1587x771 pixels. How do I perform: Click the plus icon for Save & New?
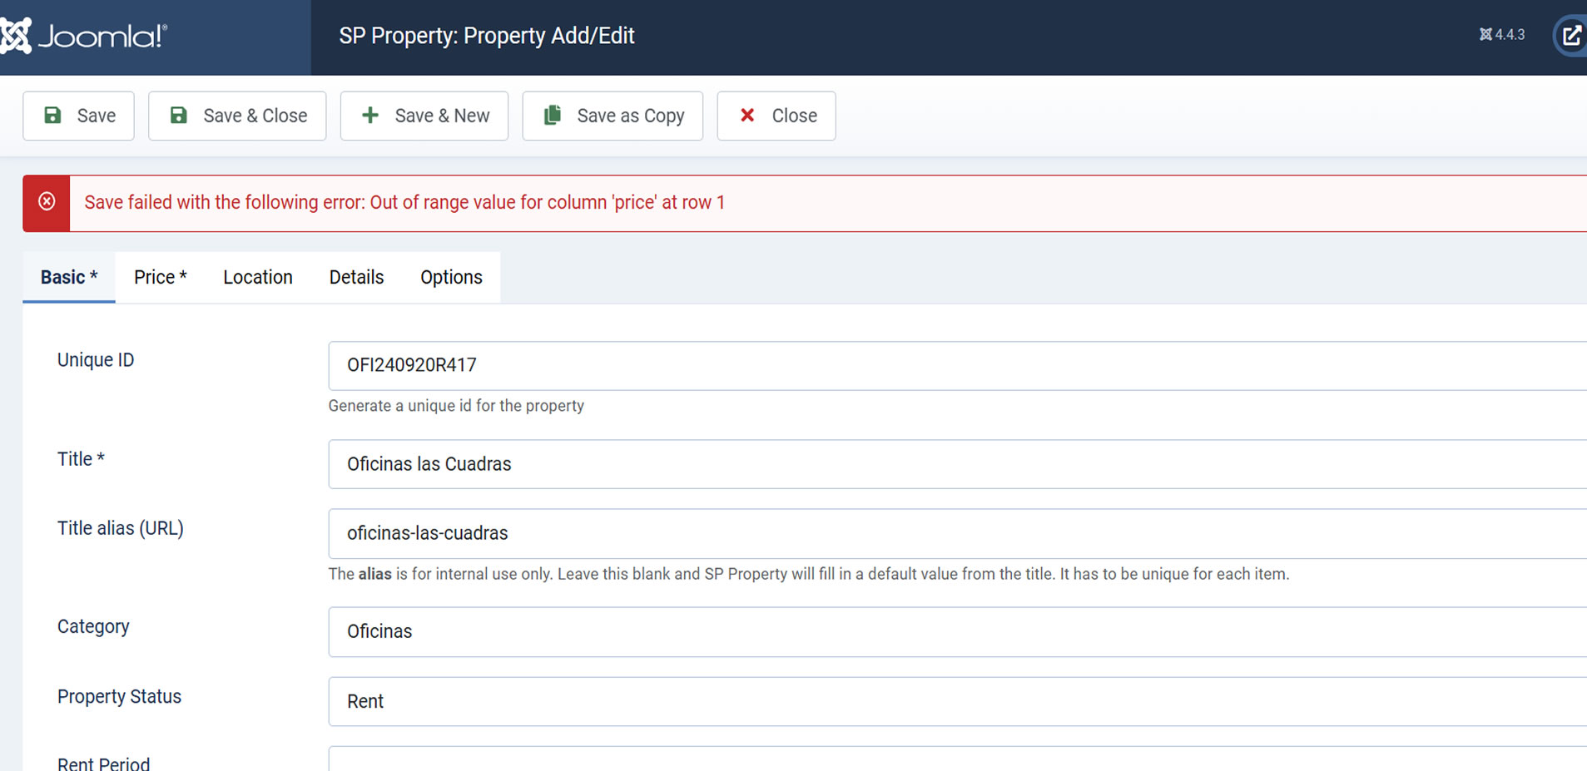pyautogui.click(x=370, y=116)
